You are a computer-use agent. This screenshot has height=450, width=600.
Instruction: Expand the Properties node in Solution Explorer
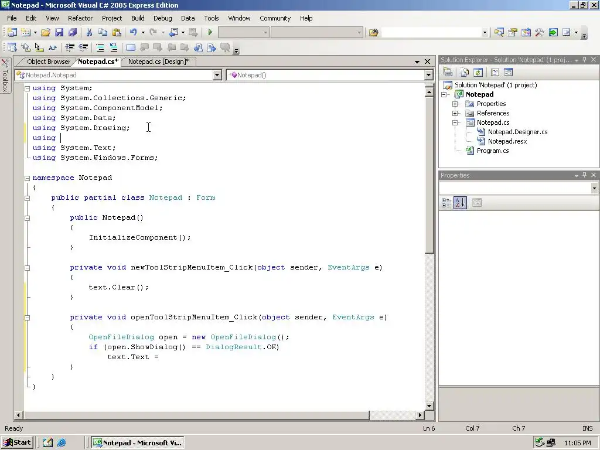pyautogui.click(x=455, y=104)
